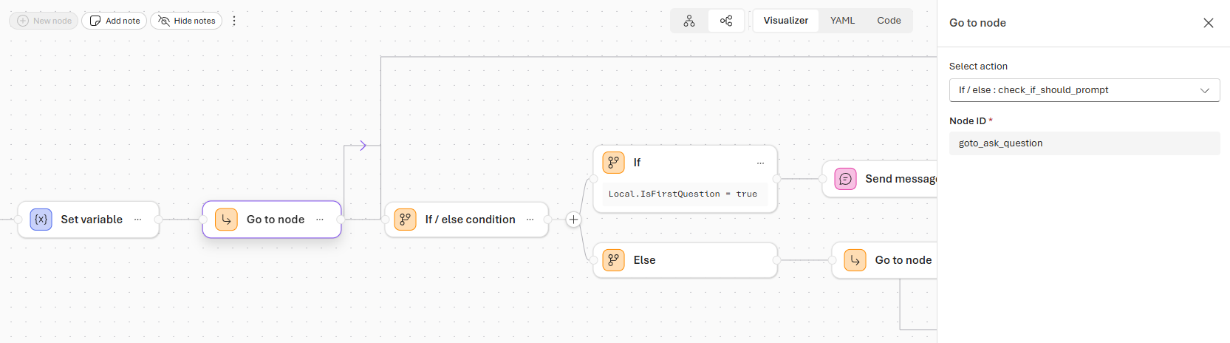1230x343 pixels.
Task: Switch to the YAML tab
Action: coord(842,21)
